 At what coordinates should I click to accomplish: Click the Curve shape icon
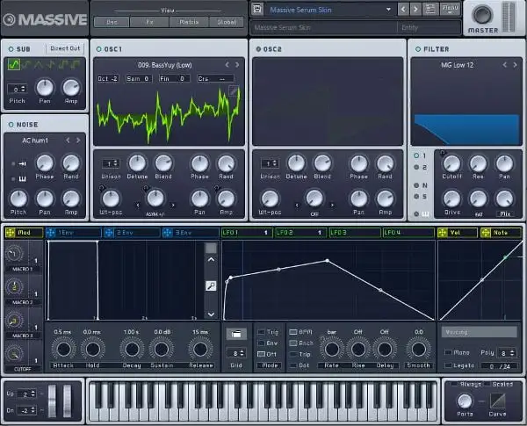pyautogui.click(x=497, y=401)
